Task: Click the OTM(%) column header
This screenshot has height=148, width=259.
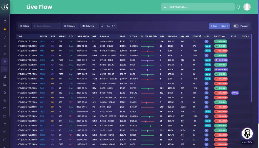Action: coord(197,36)
